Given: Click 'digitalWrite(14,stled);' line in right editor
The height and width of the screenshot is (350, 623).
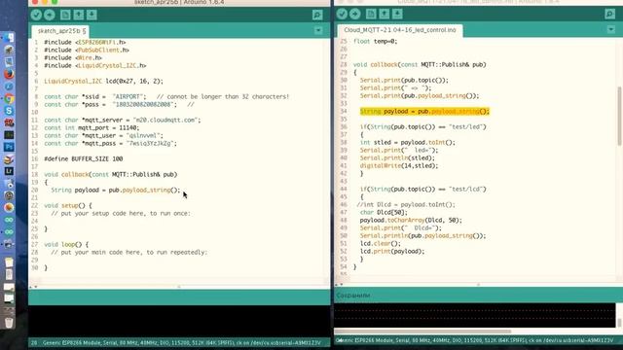Looking at the screenshot, I should tap(399, 166).
